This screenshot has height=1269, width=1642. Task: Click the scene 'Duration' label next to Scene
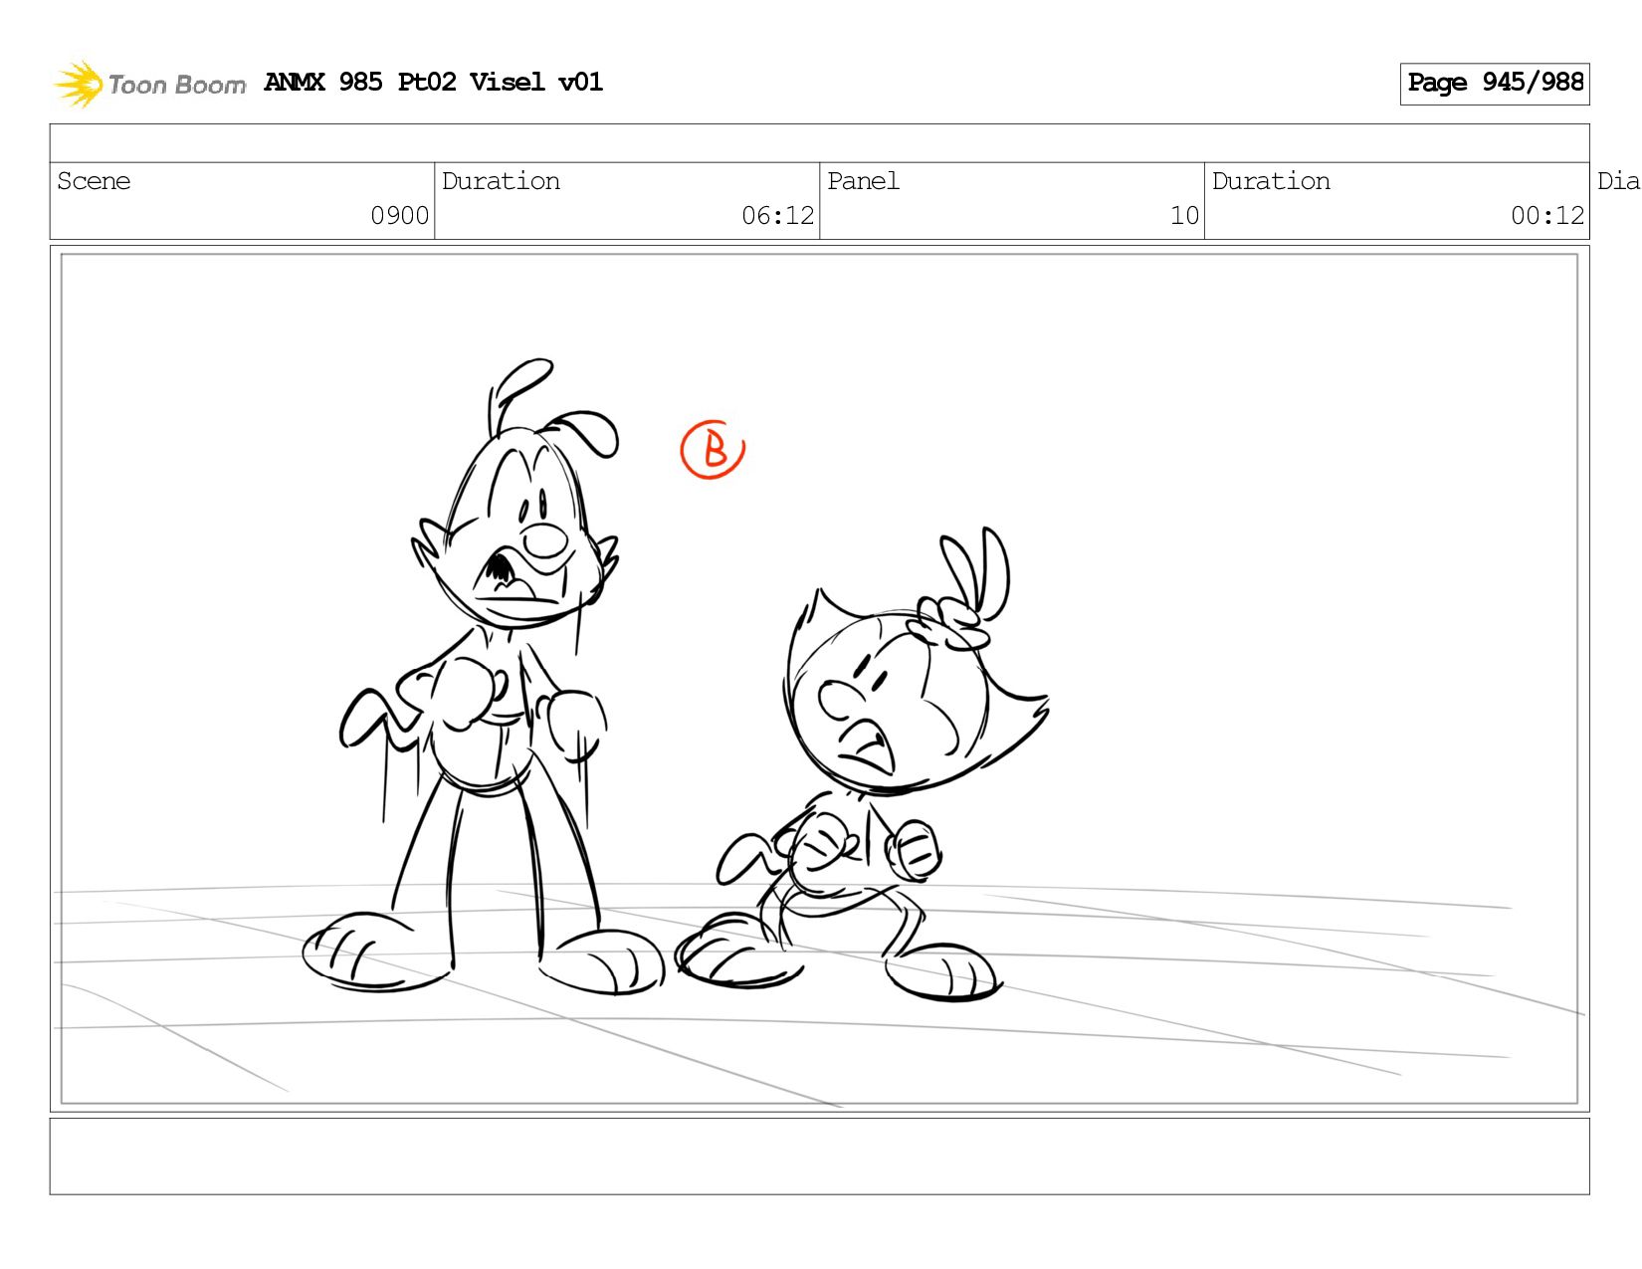click(x=501, y=181)
